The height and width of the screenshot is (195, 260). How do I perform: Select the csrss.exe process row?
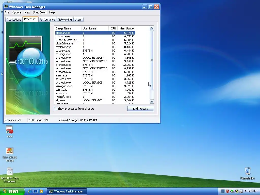coord(95,90)
